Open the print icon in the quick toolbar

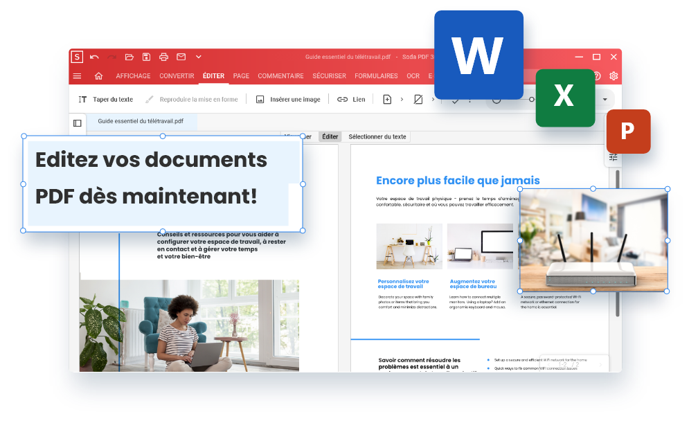[164, 57]
